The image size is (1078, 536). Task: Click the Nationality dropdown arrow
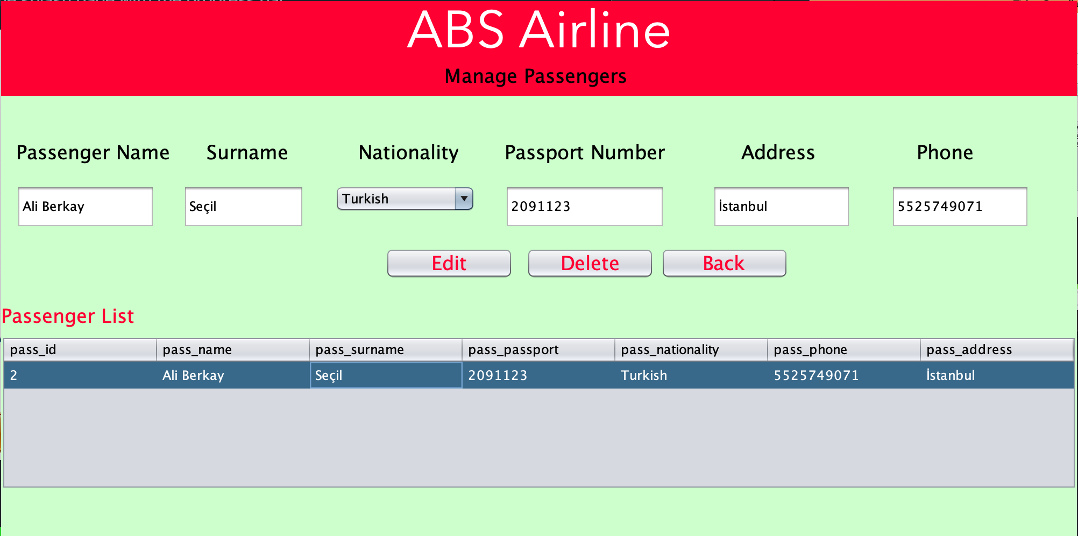463,199
